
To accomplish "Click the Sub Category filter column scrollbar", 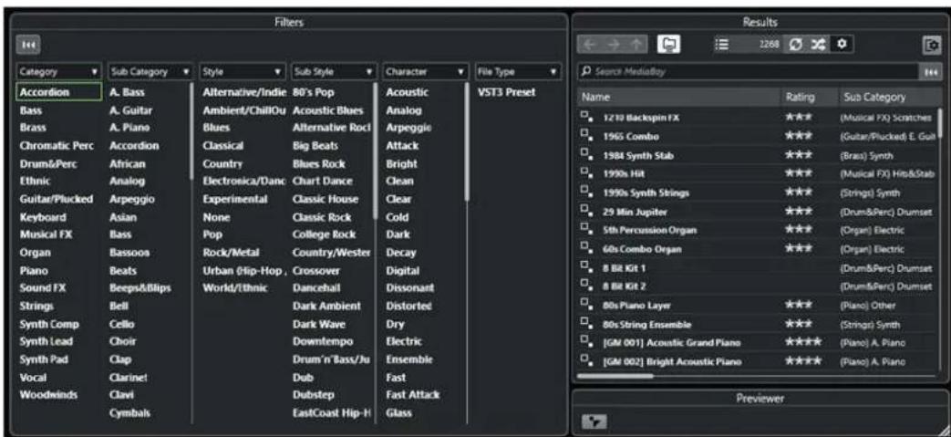I will click(x=193, y=130).
